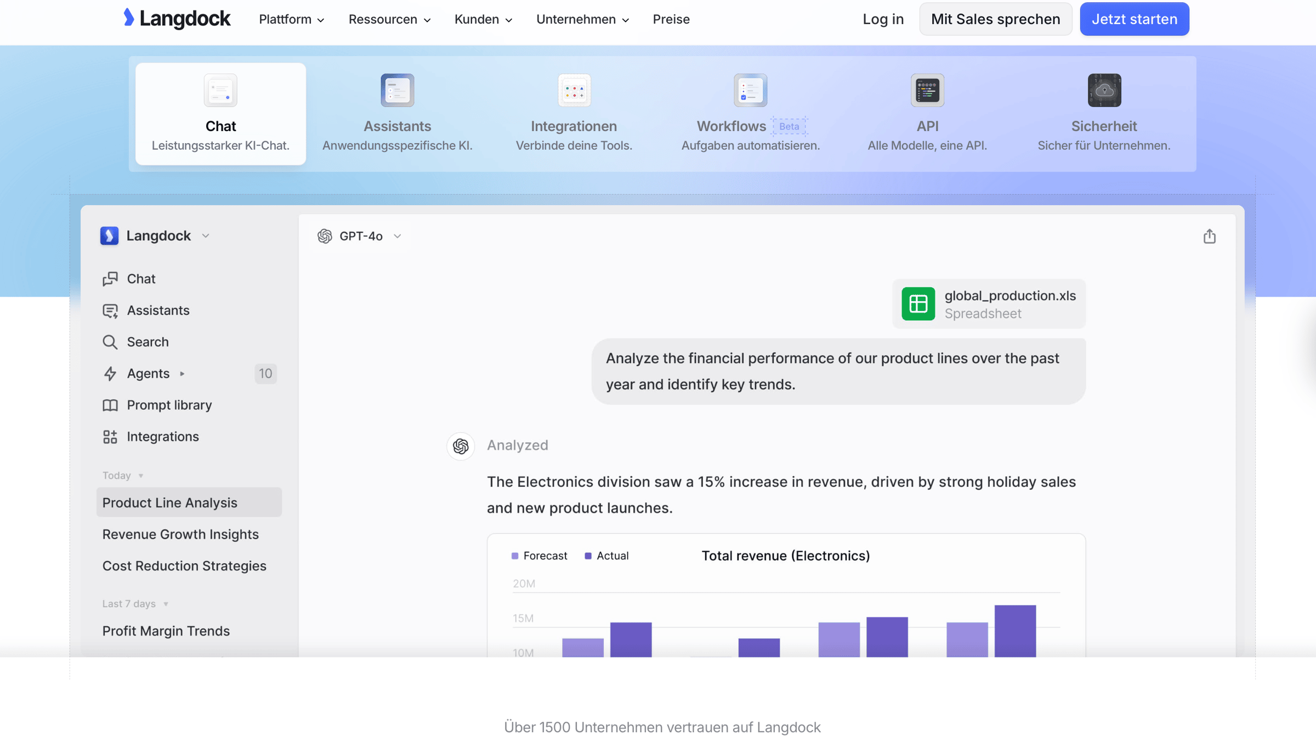
Task: Click the Jetzt starten button
Action: pos(1134,19)
